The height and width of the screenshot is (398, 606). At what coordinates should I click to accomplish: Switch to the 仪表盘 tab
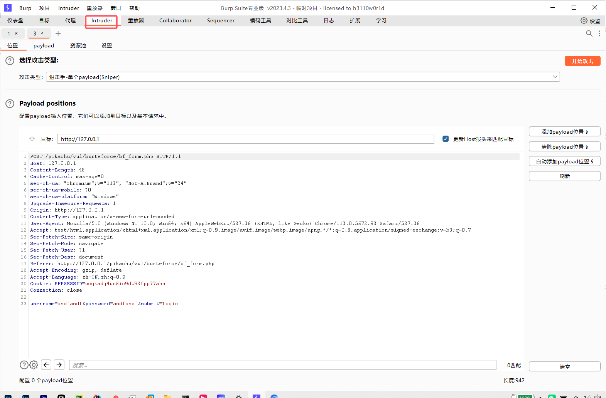pyautogui.click(x=15, y=20)
